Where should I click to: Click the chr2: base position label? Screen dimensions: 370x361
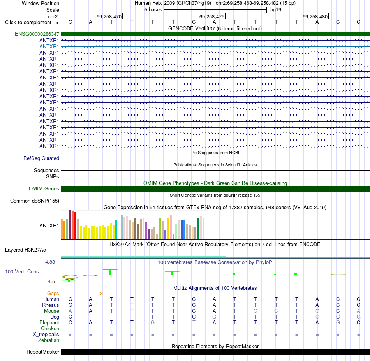(x=54, y=16)
